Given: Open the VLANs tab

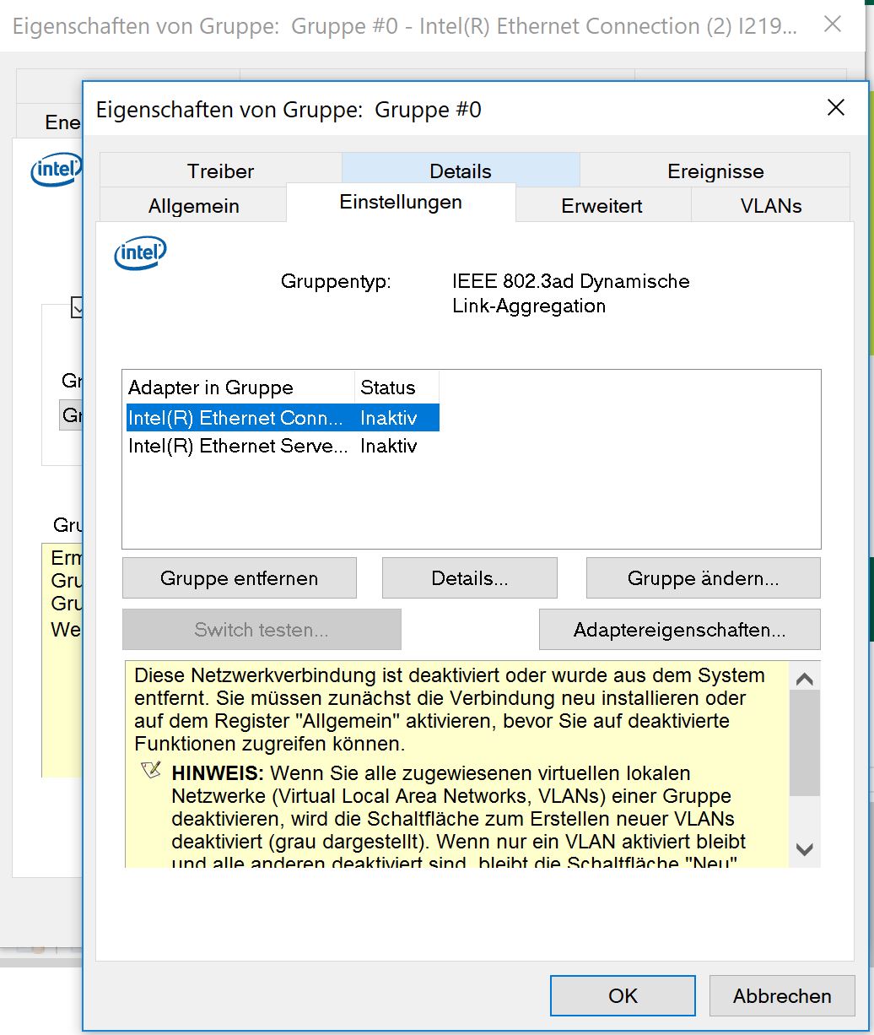Looking at the screenshot, I should 770,206.
